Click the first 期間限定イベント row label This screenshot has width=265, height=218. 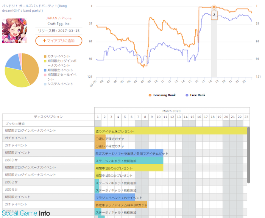click(x=17, y=153)
